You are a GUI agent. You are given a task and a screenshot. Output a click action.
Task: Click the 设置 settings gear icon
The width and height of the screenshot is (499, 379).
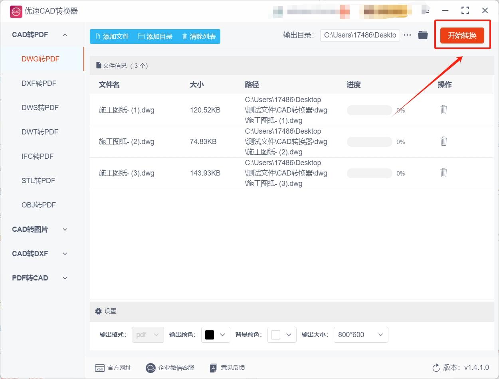click(98, 311)
